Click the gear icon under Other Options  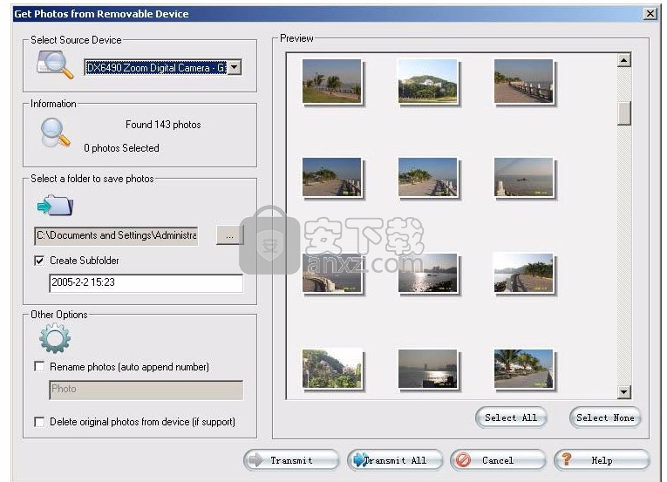pyautogui.click(x=55, y=337)
